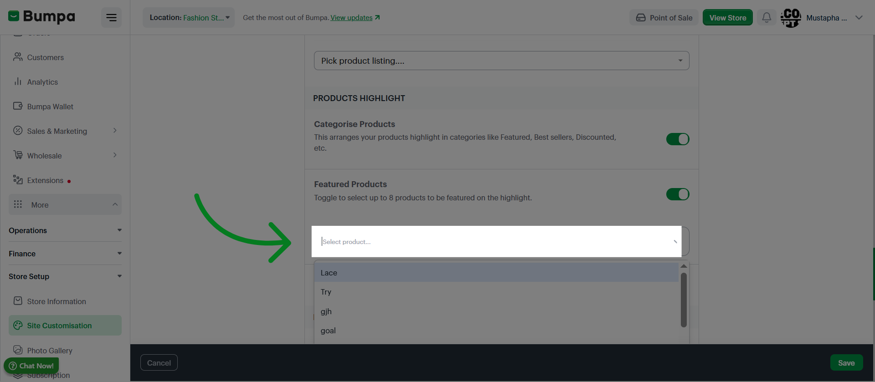This screenshot has width=875, height=382.
Task: Click the Sales & Marketing percent icon
Action: click(18, 131)
